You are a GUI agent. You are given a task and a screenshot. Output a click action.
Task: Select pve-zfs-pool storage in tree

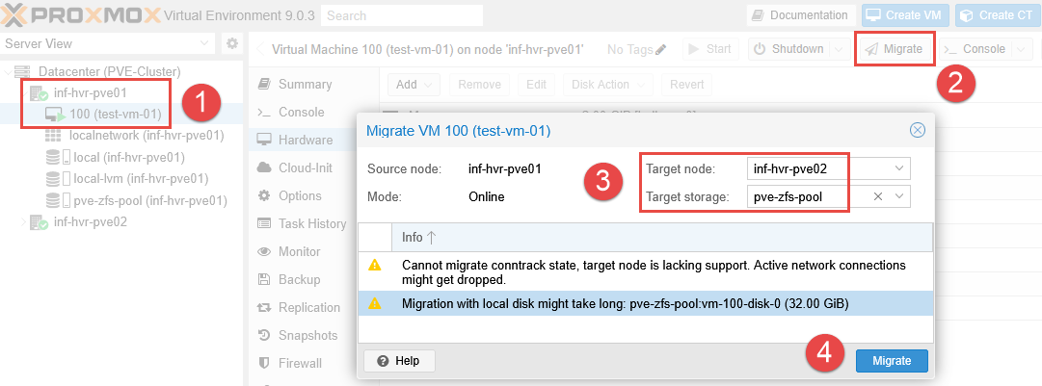pos(149,200)
